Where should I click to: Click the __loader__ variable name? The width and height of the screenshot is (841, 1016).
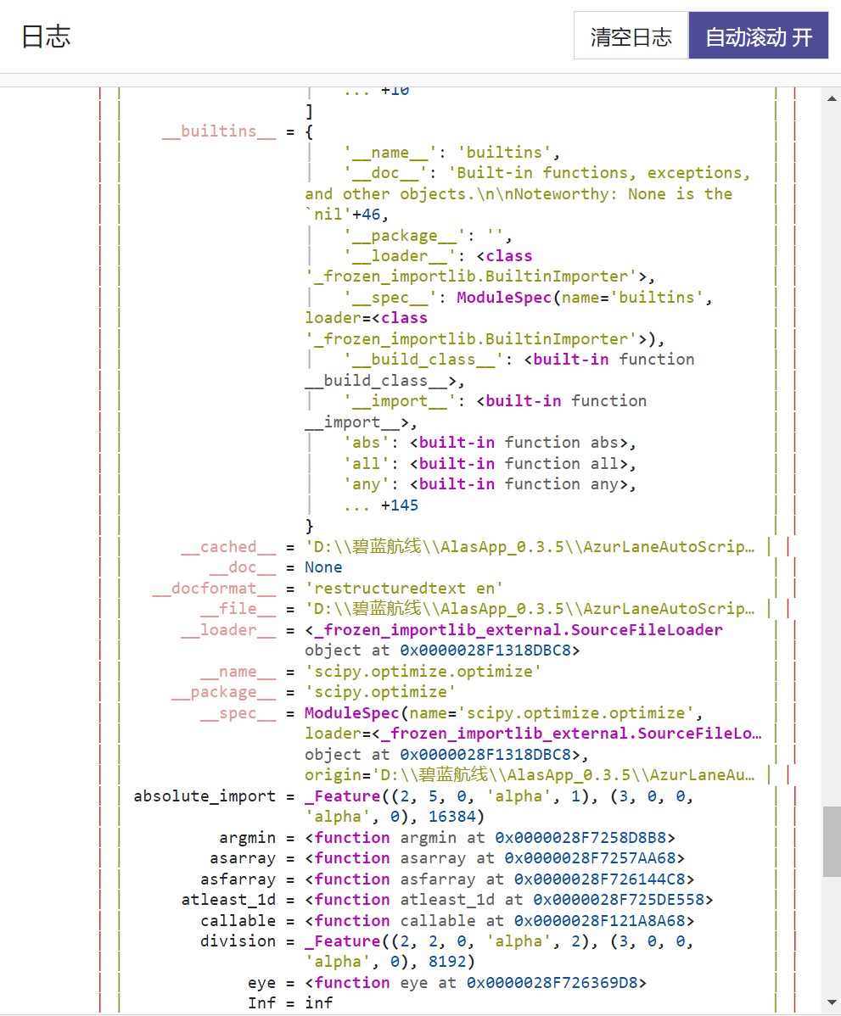click(228, 630)
